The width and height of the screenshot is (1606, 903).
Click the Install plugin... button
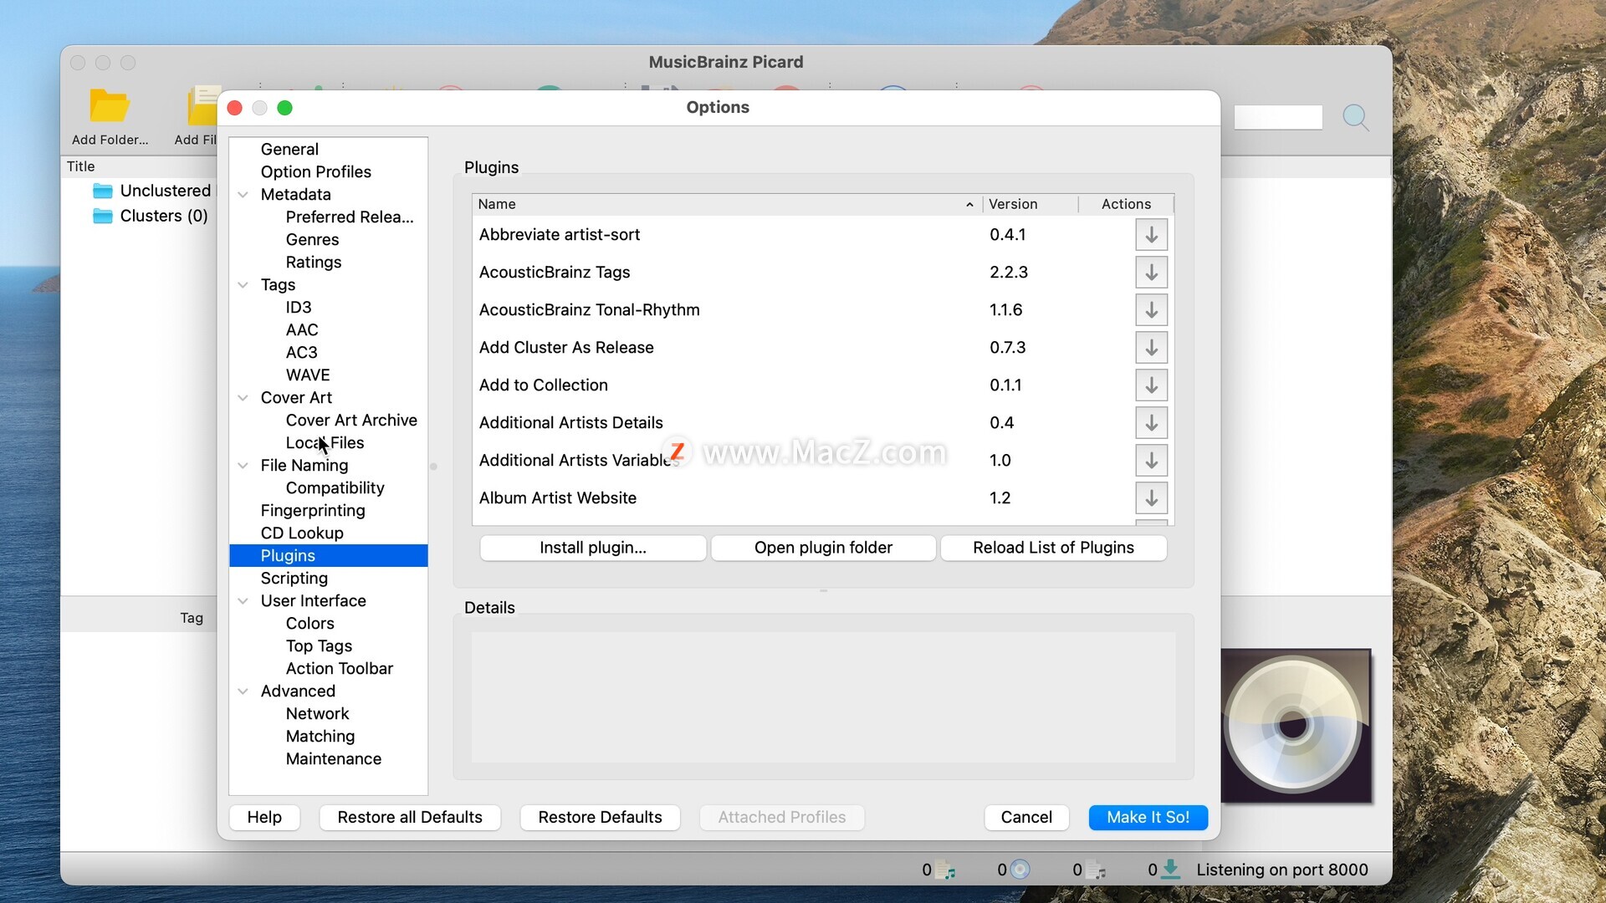tap(592, 548)
